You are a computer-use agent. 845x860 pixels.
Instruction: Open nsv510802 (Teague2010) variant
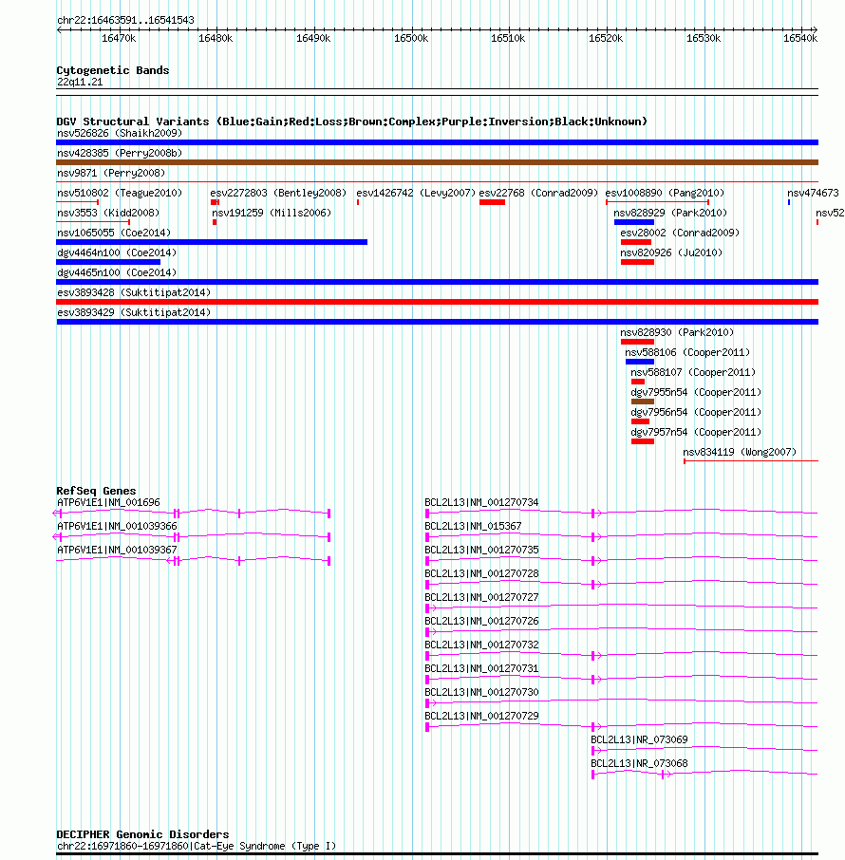(119, 193)
